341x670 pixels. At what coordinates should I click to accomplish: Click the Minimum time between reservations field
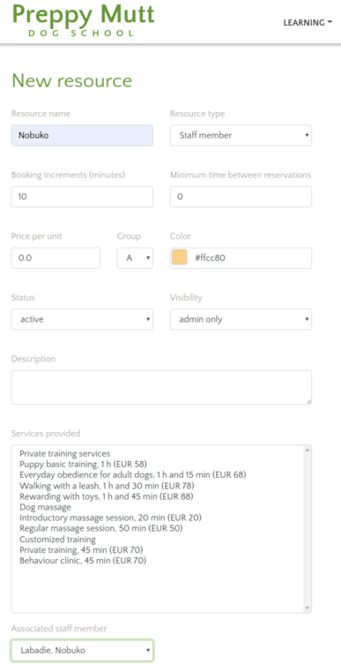[x=241, y=197]
